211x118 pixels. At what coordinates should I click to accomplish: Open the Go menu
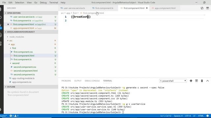[36, 3]
